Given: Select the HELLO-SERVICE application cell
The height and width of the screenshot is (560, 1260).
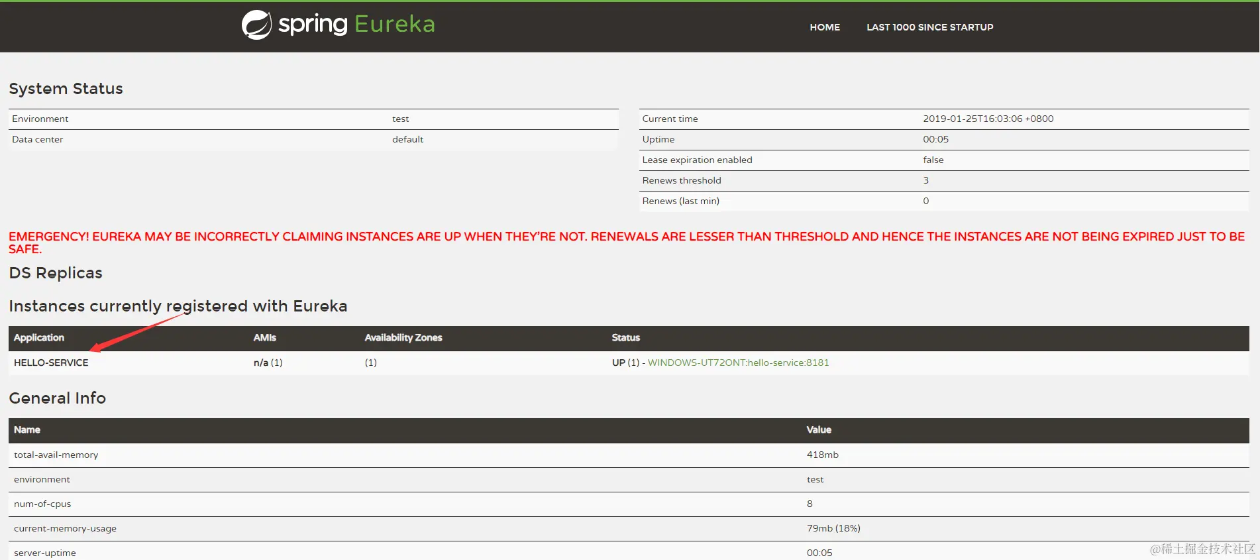Looking at the screenshot, I should [x=51, y=363].
